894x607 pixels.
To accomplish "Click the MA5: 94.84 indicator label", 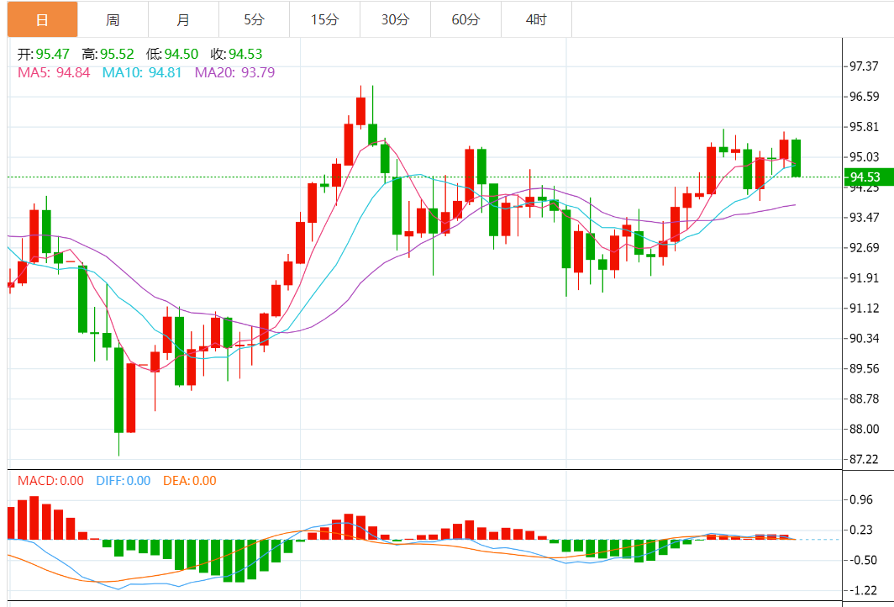I will point(54,72).
